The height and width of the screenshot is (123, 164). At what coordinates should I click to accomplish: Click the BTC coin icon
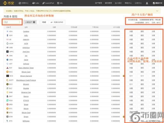click(7, 109)
